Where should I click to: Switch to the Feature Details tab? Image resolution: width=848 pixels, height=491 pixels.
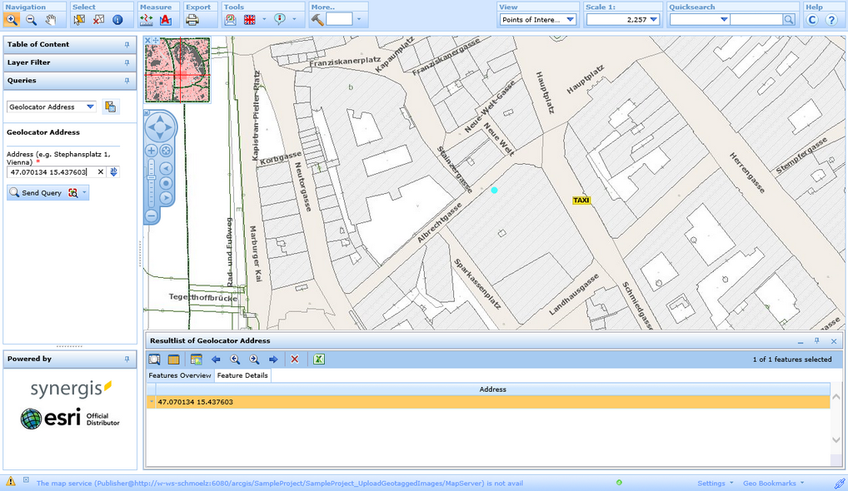click(242, 375)
